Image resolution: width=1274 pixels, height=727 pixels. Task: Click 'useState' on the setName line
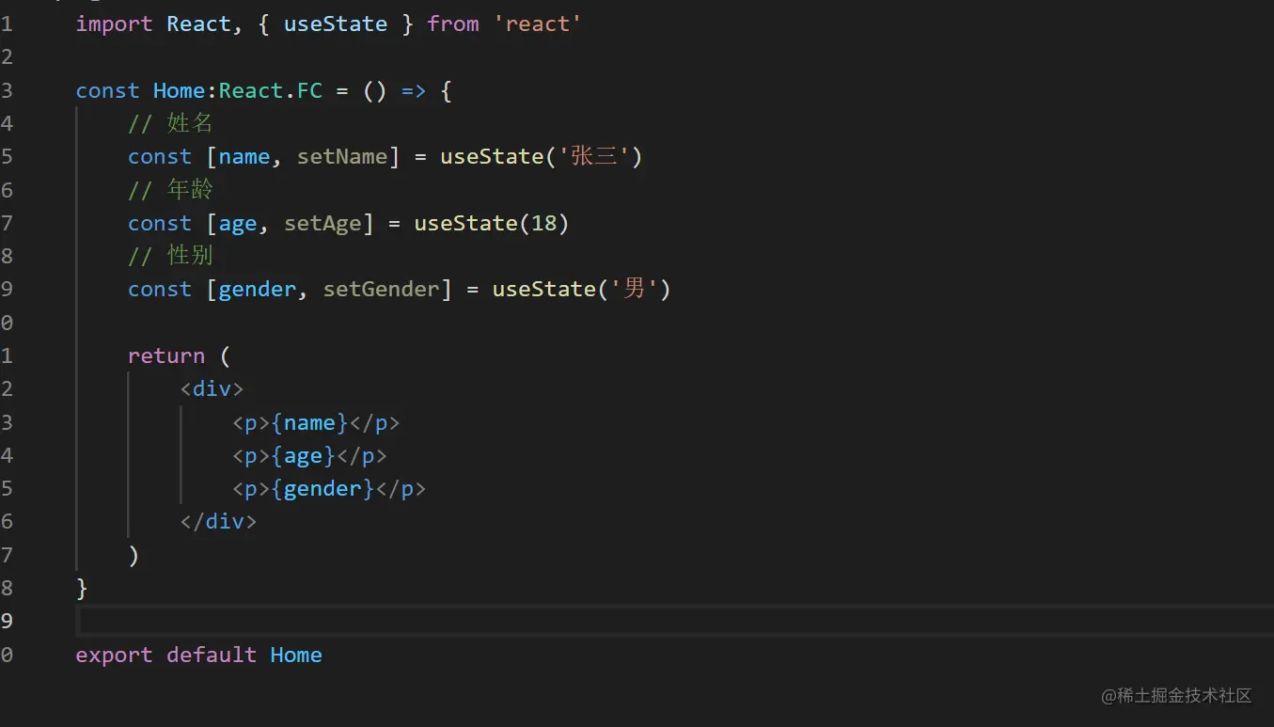tap(492, 156)
